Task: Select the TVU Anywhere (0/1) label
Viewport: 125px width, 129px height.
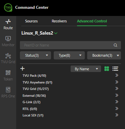Action: coord(37,82)
